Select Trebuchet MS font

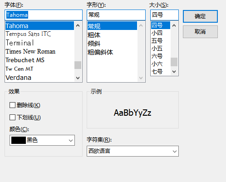coord(39,60)
